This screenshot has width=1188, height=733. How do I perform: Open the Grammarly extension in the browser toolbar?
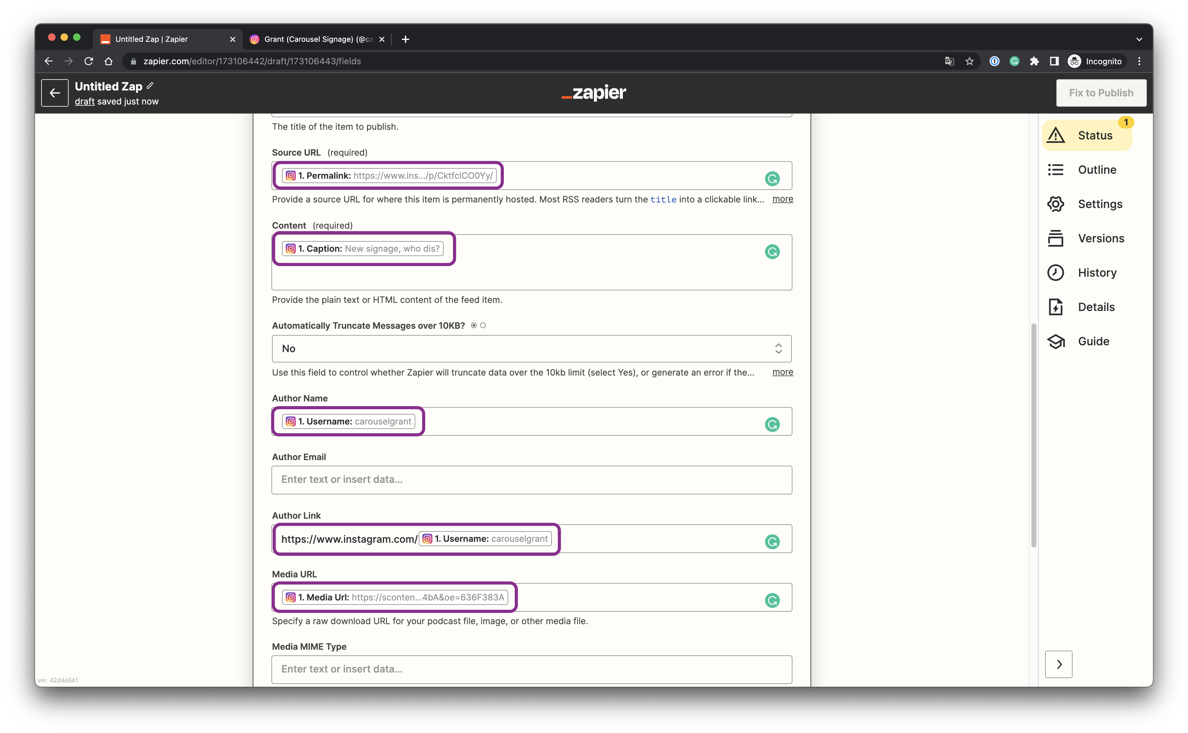[1015, 61]
